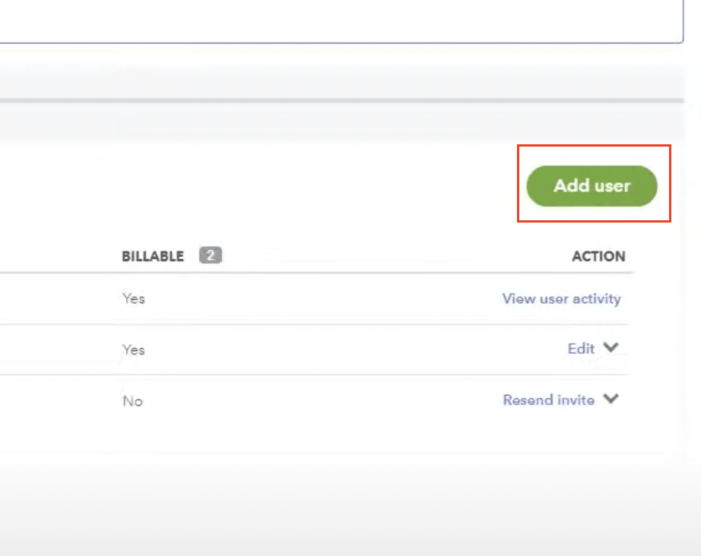Select the row containing View user activity

[314, 299]
